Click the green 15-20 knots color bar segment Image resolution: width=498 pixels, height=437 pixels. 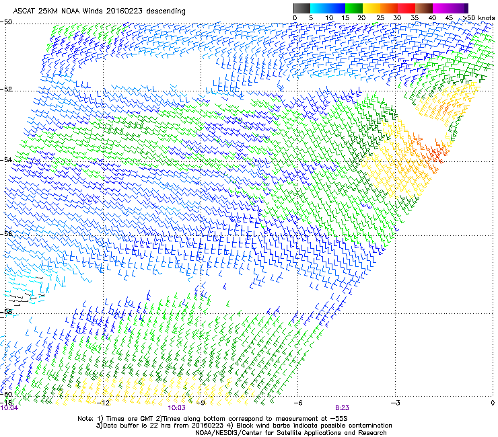[354, 8]
